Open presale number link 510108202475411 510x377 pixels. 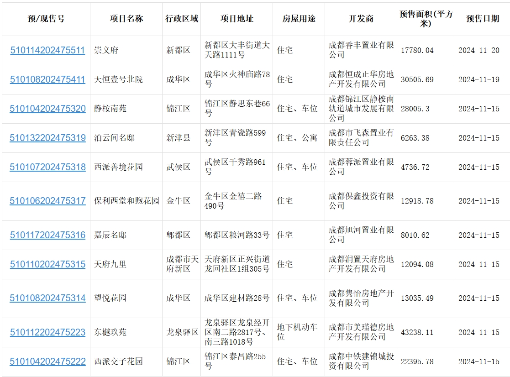tap(47, 79)
